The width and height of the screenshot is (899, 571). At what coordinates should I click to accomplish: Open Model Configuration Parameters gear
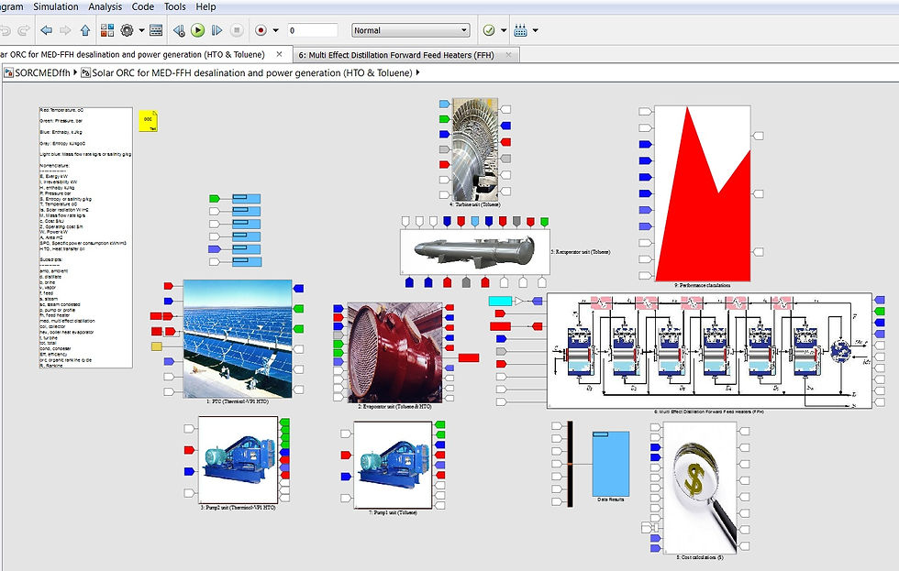click(127, 30)
